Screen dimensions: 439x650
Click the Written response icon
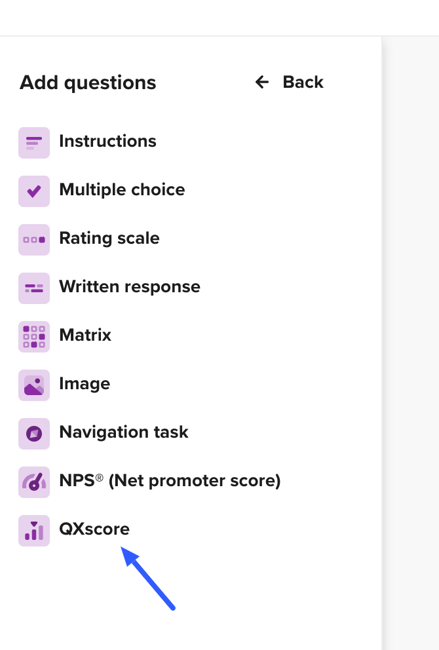click(x=34, y=288)
